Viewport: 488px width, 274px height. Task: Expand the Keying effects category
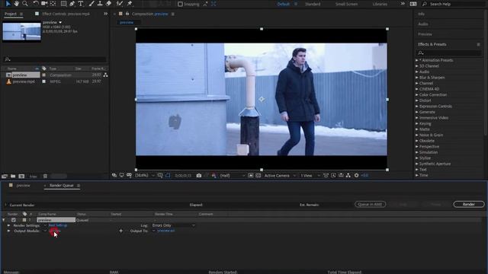pos(417,123)
